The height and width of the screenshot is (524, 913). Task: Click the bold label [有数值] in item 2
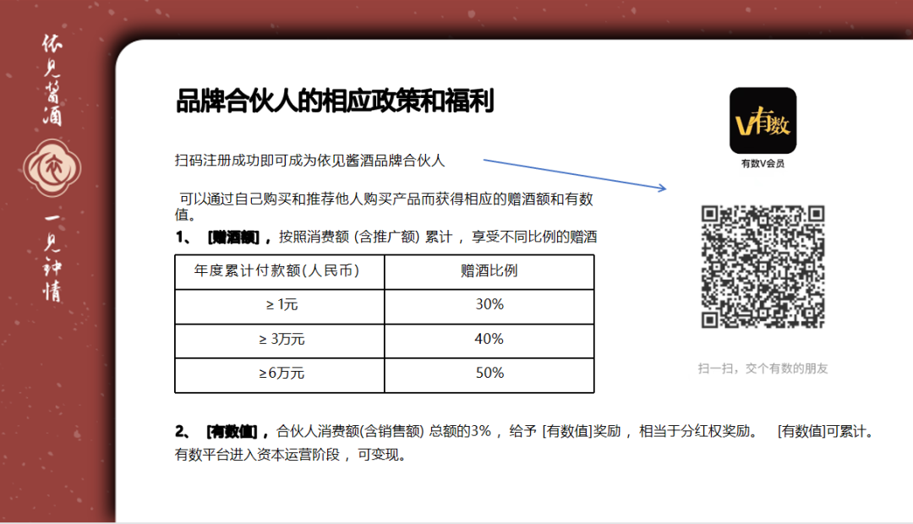232,431
